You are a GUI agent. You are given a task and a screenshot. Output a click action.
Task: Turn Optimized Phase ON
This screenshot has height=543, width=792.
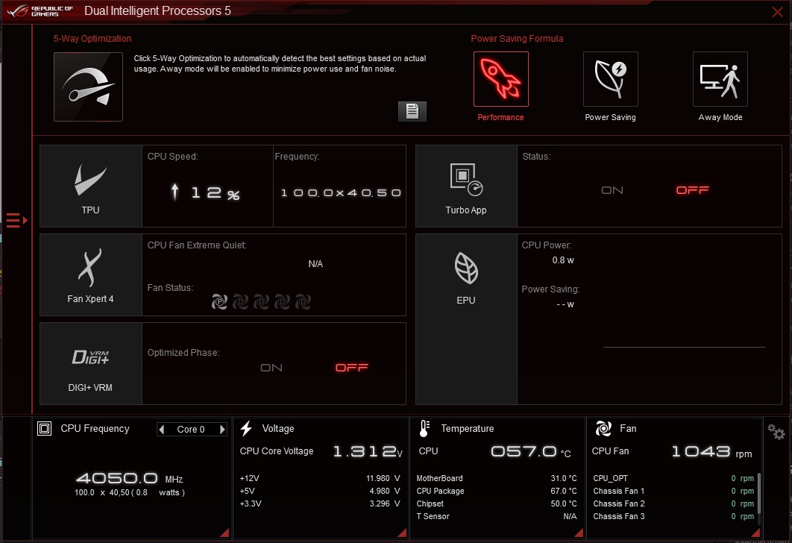pyautogui.click(x=271, y=368)
